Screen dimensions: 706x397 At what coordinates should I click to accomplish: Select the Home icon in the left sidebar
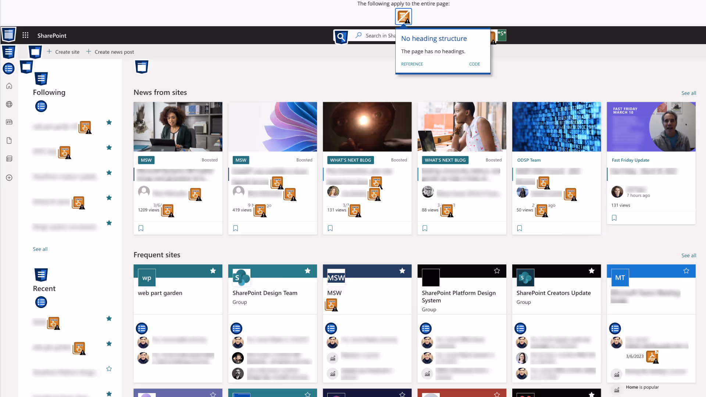[x=9, y=86]
